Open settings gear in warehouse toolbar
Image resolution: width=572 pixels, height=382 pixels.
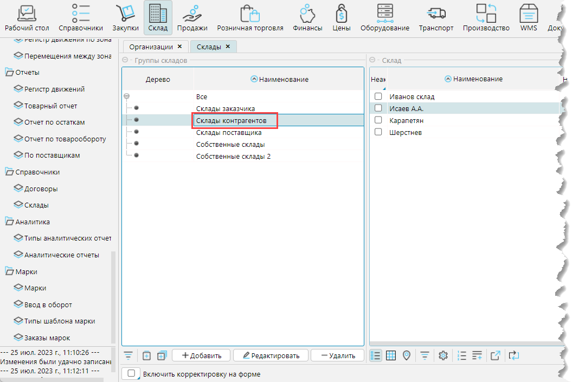point(443,355)
